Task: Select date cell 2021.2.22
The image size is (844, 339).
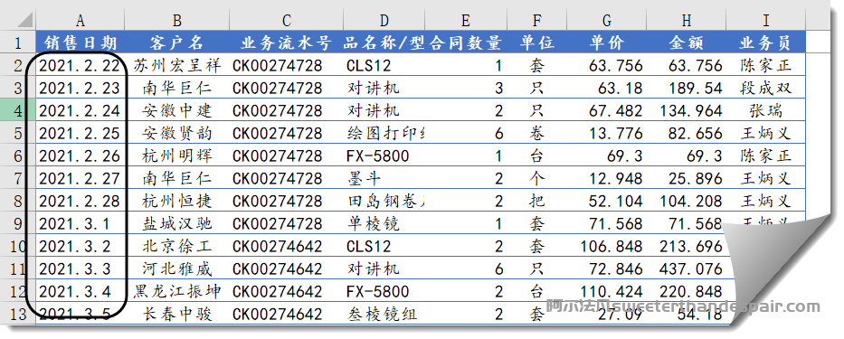Action: click(81, 65)
